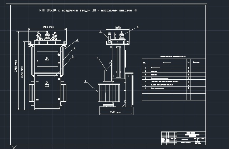Click the middle high-voltage insulator on front view

point(47,36)
